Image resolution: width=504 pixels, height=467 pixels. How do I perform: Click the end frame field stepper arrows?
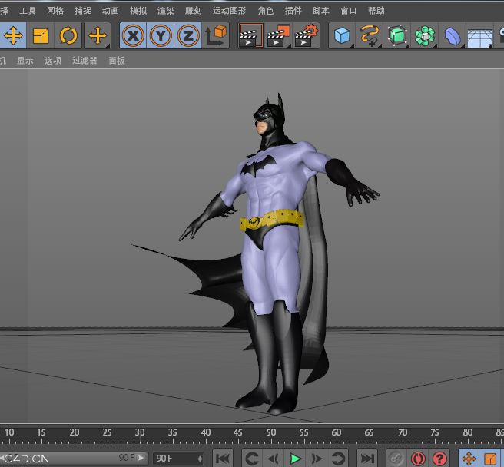(200, 459)
